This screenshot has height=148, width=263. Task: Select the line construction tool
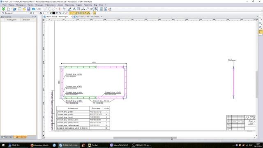tap(45, 9)
